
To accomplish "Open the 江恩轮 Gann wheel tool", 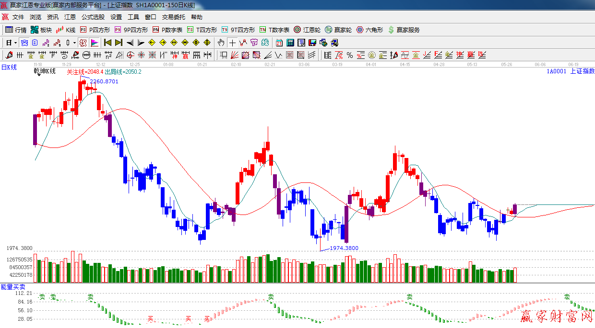I will pos(307,30).
